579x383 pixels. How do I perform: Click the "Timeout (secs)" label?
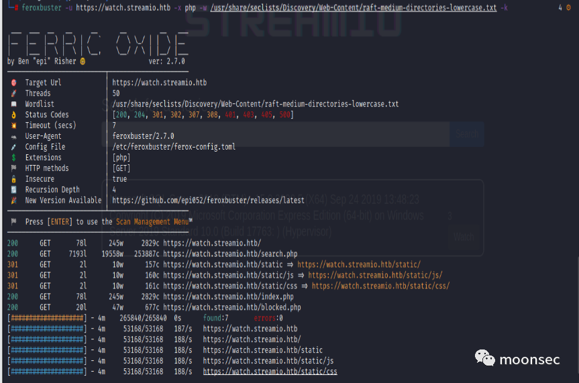[50, 125]
